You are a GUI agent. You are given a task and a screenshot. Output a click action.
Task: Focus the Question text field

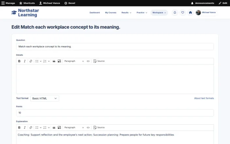pos(115,47)
